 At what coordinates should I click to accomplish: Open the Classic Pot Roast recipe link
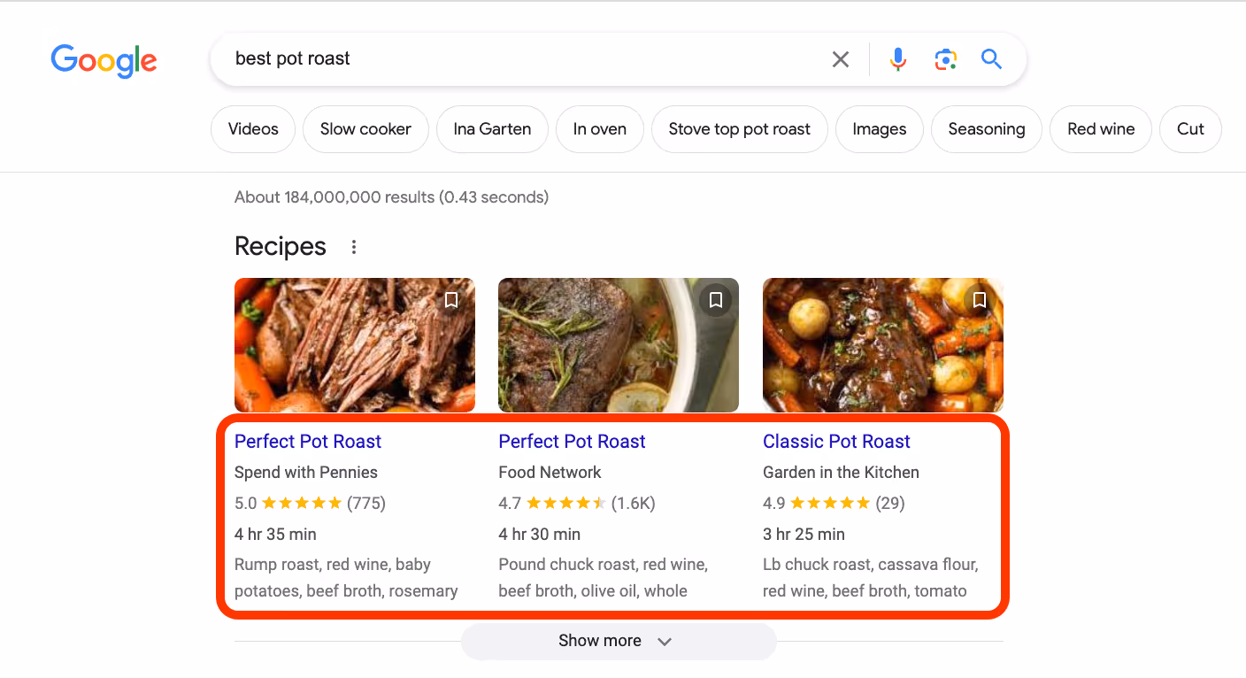click(x=836, y=442)
